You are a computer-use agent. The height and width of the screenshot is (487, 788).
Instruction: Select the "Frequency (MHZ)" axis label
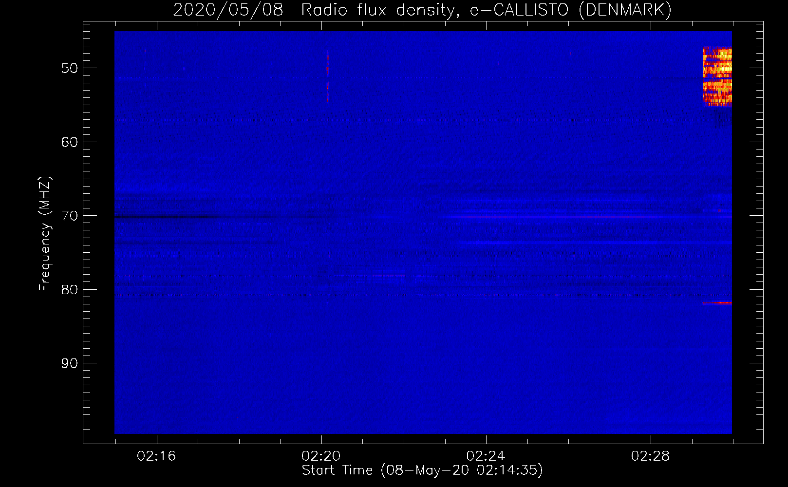click(x=45, y=234)
